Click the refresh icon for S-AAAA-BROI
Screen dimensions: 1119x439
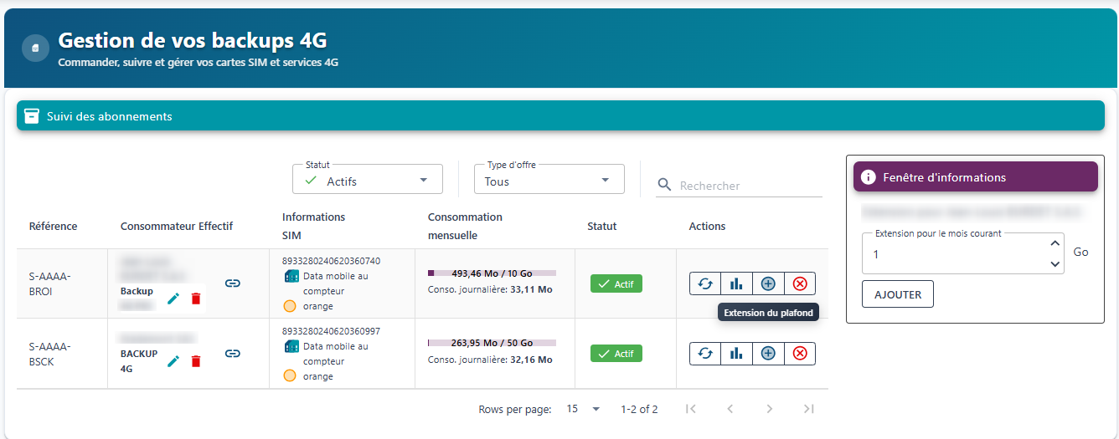point(705,283)
